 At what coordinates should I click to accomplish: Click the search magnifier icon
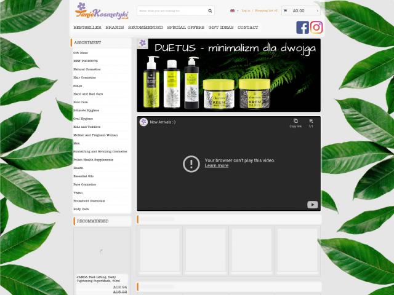click(210, 11)
